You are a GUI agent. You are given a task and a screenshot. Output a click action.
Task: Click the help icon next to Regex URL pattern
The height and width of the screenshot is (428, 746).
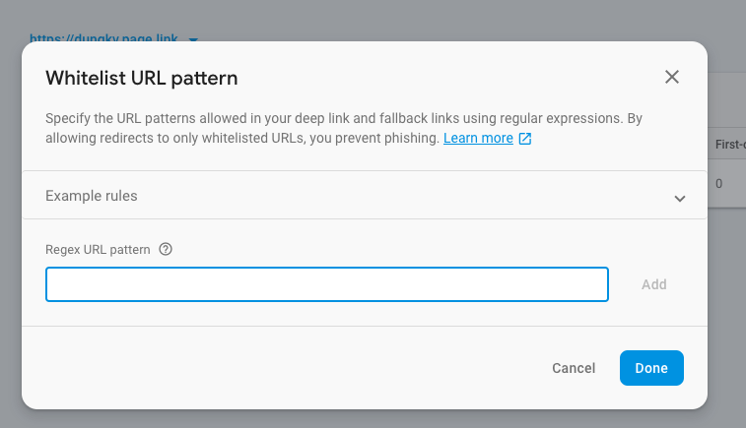[166, 250]
